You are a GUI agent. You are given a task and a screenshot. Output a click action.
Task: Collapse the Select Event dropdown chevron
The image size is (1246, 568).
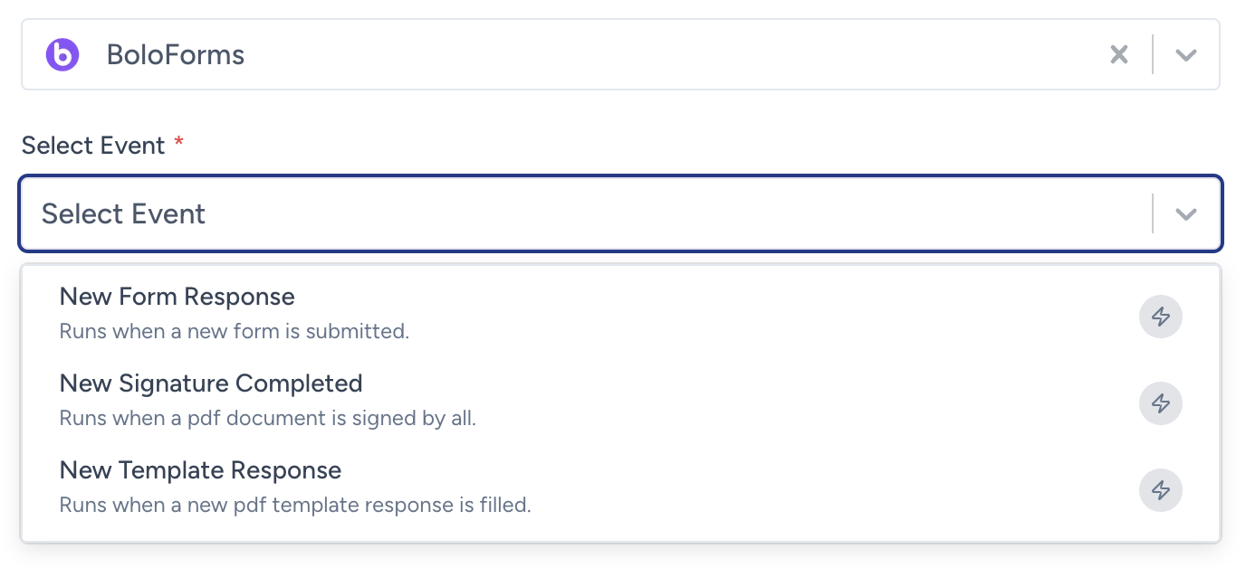tap(1185, 214)
